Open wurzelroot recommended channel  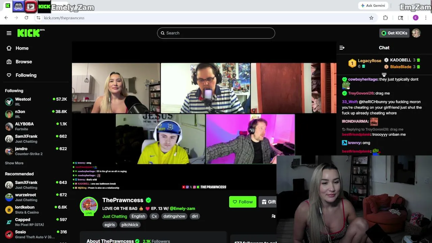click(36, 197)
